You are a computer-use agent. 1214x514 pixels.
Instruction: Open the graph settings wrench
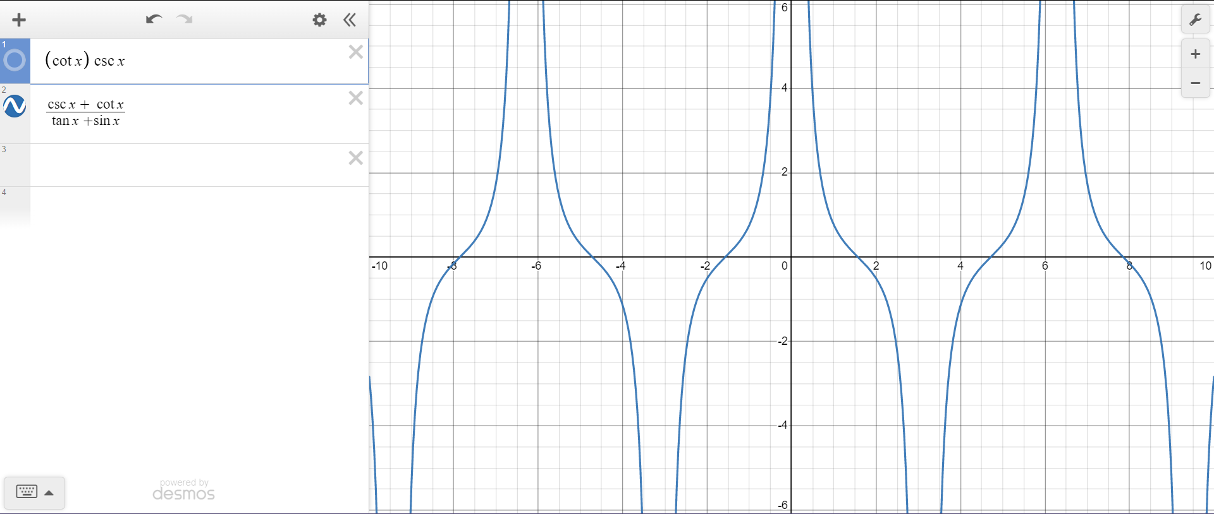click(x=1196, y=20)
